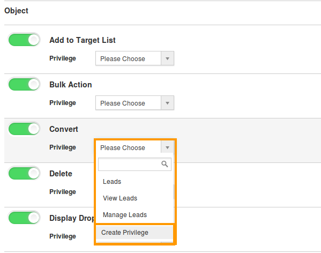Screen dimensions: 321x253
Task: Toggle off Add to Target List switch
Action: coord(24,40)
